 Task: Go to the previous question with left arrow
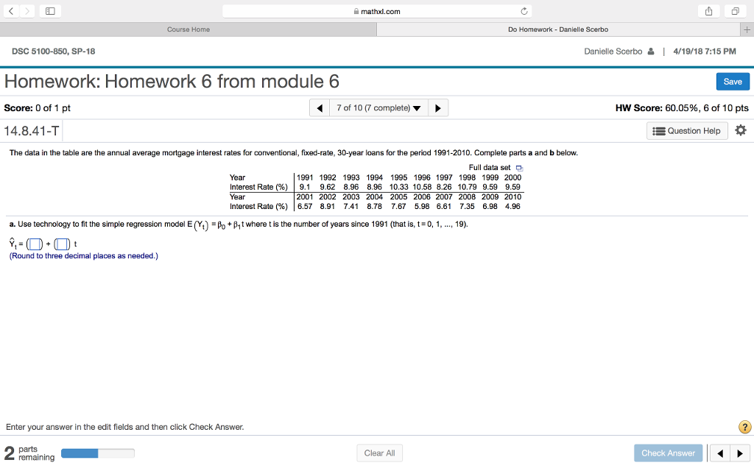(320, 107)
